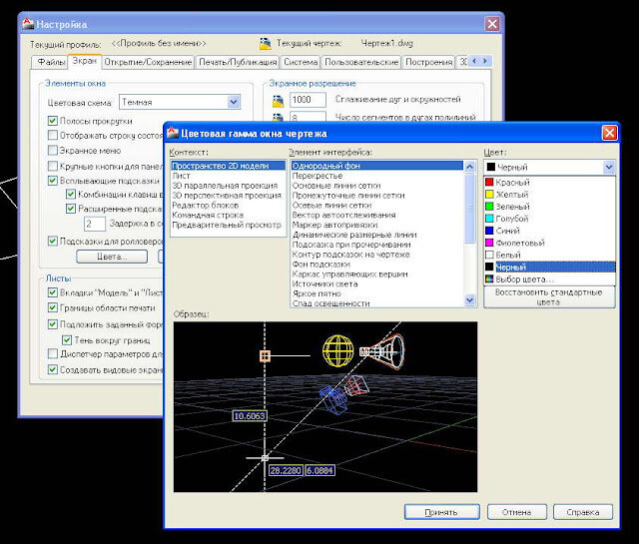Screen dimensions: 639x544
Task: Click the Цвета... button
Action: coord(112,257)
